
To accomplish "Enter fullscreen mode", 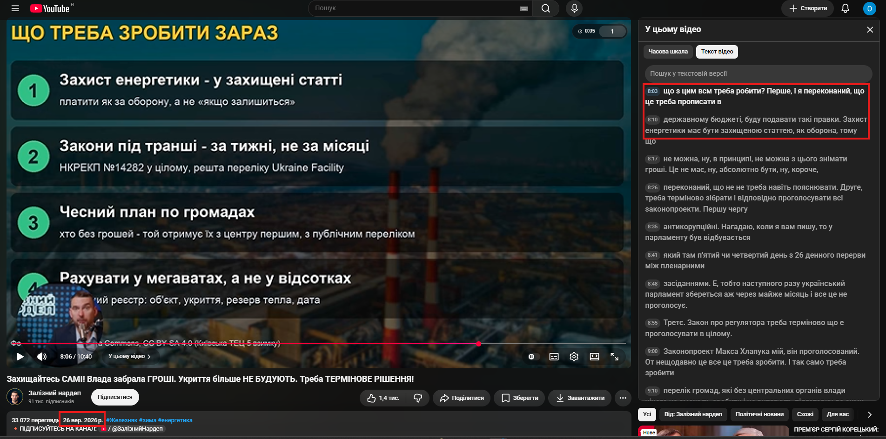I will 614,357.
